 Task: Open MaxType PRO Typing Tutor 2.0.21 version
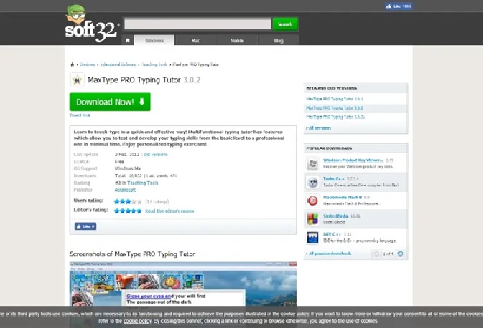[335, 117]
